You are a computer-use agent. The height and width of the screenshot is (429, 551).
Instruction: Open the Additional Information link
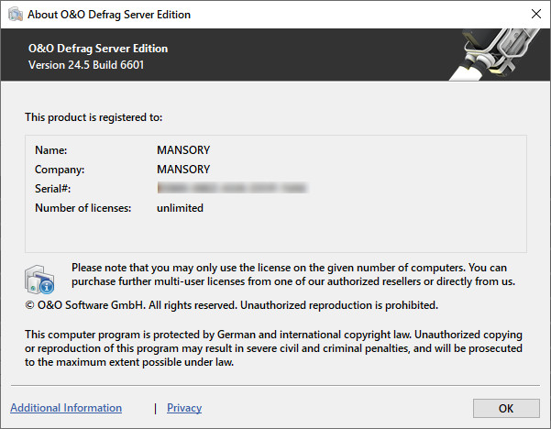(66, 408)
